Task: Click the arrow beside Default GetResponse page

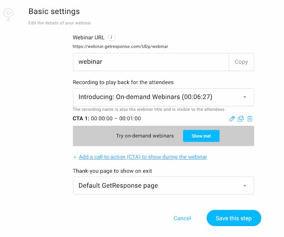Action: [x=245, y=185]
